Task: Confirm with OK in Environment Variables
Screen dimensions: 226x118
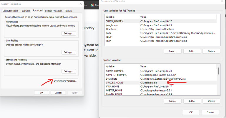Action: (x=191, y=112)
